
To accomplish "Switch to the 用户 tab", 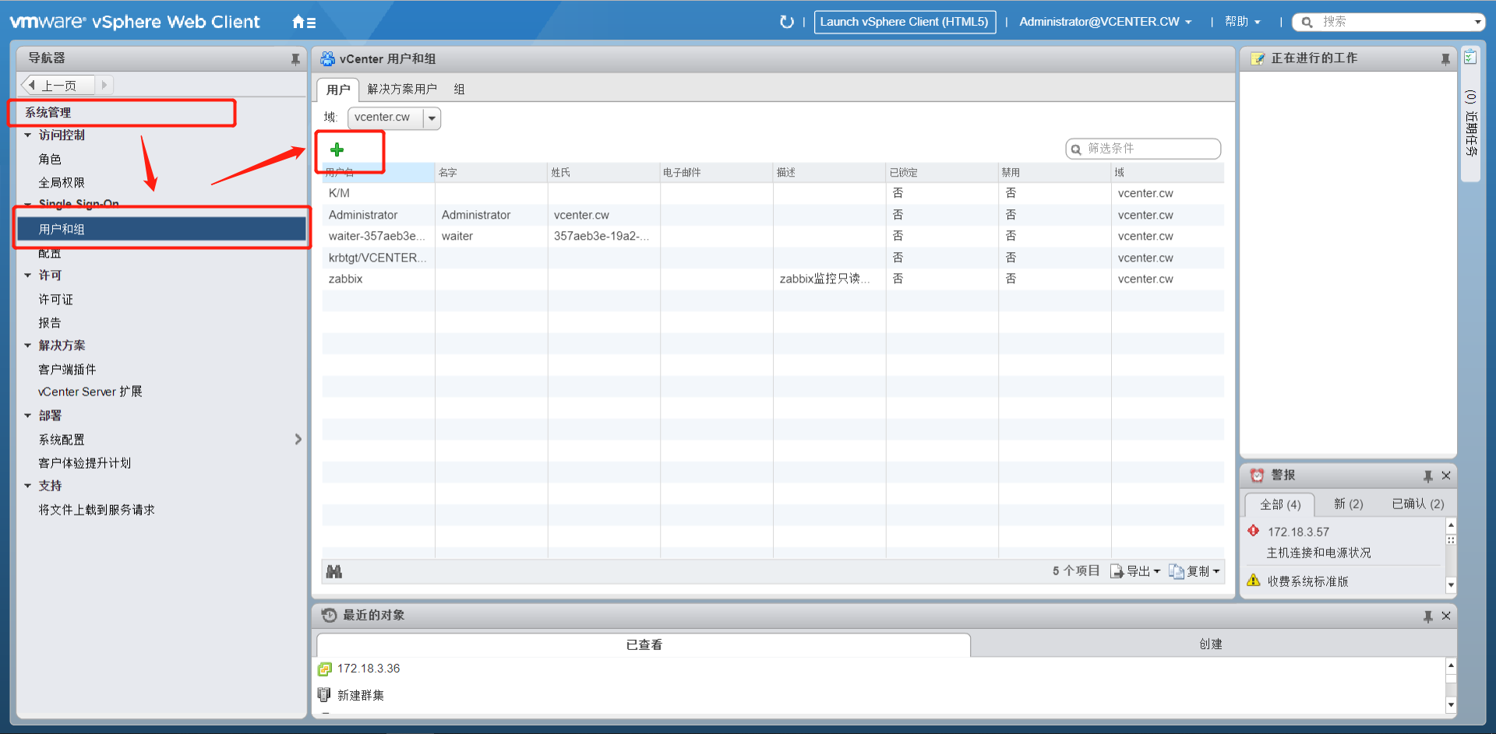I will [x=338, y=90].
